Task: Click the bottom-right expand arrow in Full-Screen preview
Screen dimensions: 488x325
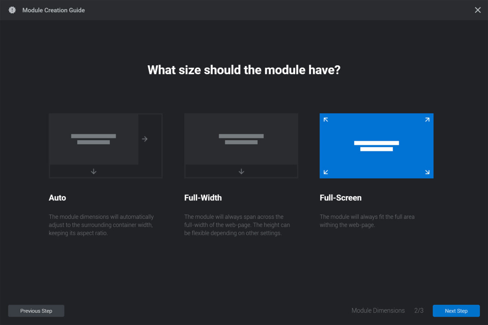Action: [427, 172]
